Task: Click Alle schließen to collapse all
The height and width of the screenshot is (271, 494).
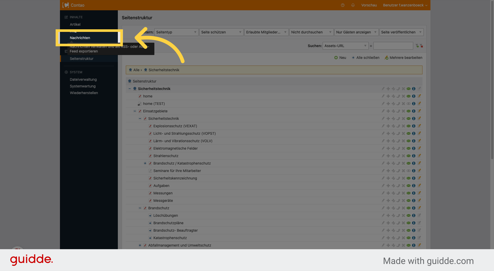Action: click(365, 58)
